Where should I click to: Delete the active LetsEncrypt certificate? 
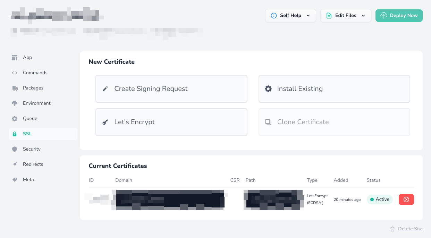[406, 199]
